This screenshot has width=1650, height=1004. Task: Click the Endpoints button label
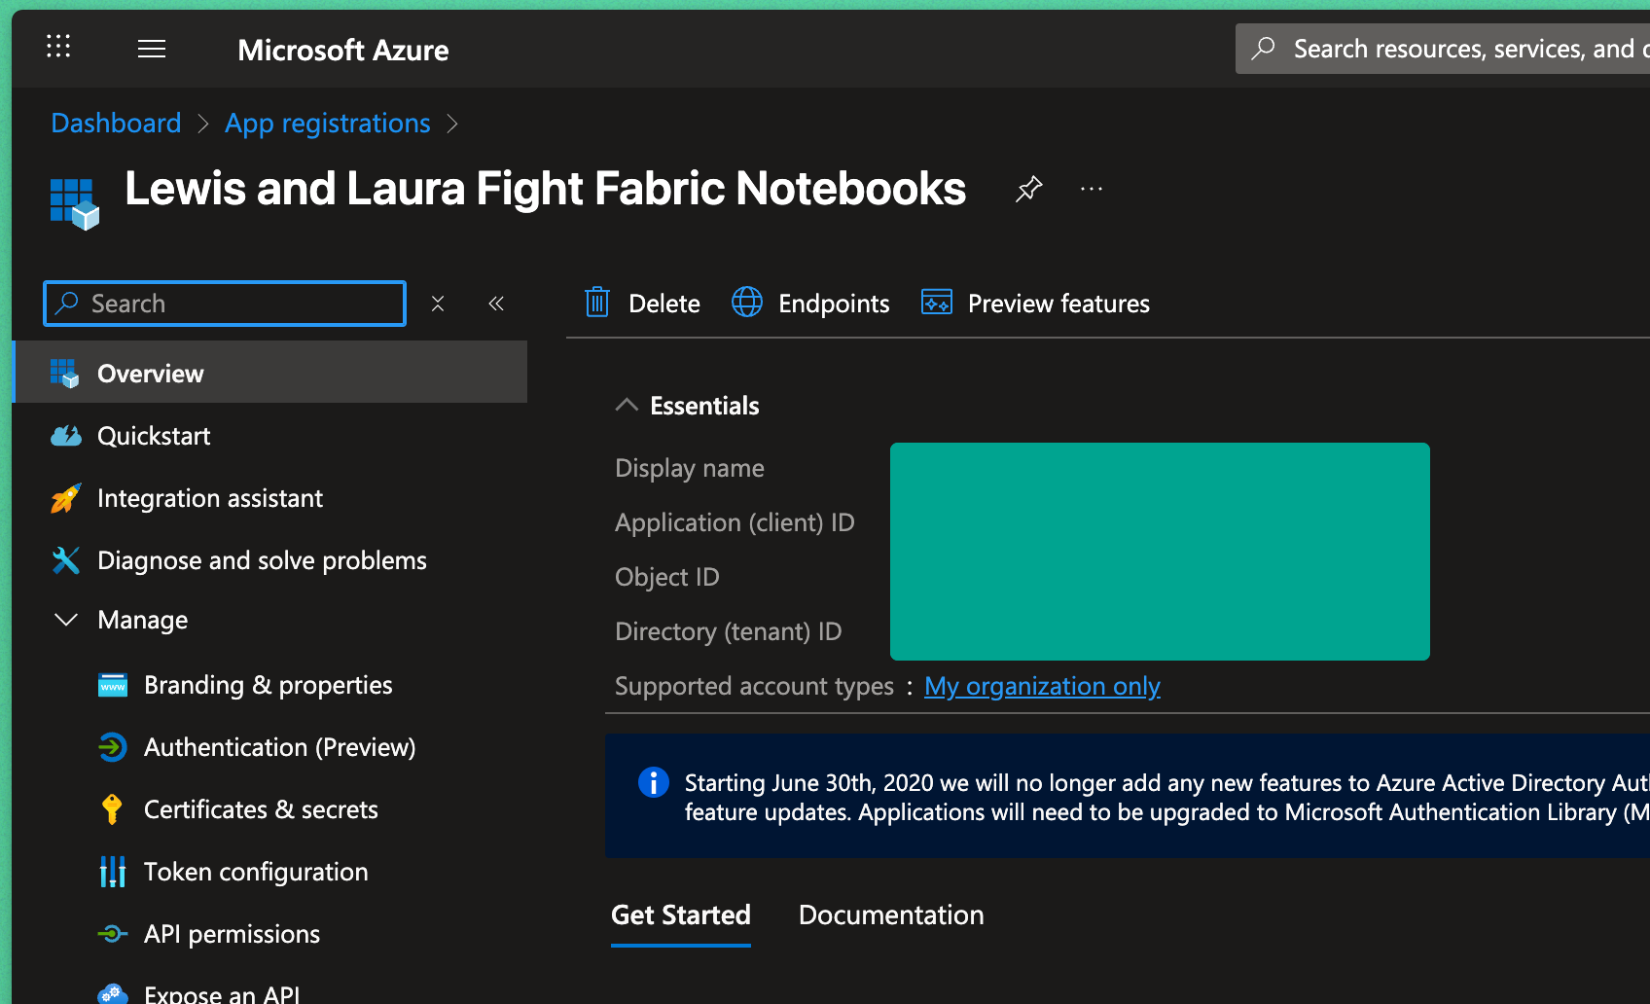(x=834, y=304)
